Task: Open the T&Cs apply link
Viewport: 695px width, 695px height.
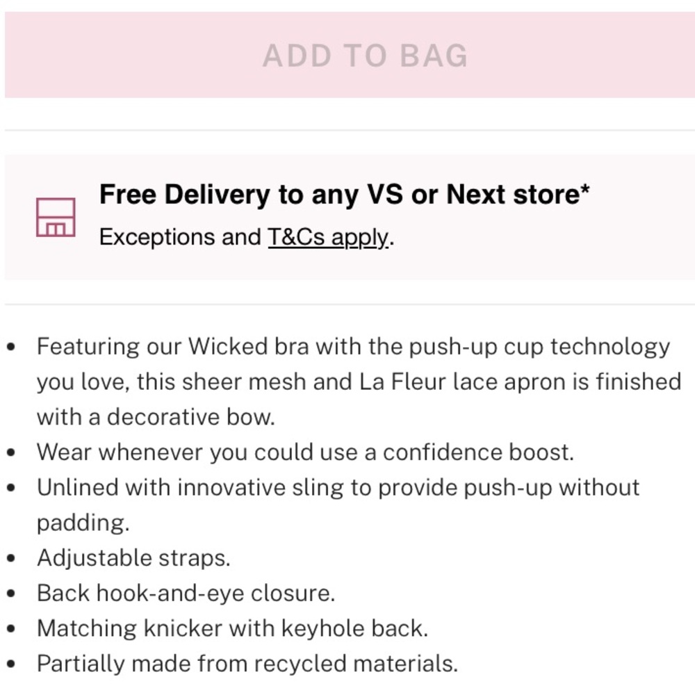Action: click(329, 237)
